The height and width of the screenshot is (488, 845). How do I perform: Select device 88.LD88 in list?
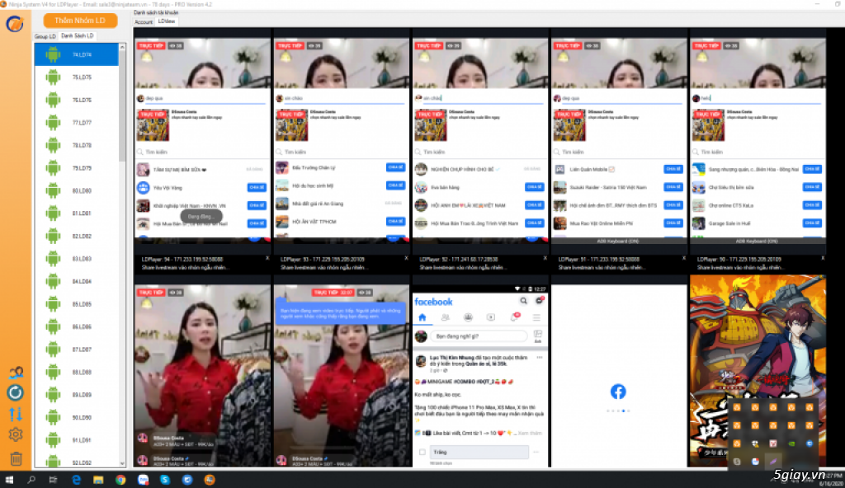click(77, 372)
